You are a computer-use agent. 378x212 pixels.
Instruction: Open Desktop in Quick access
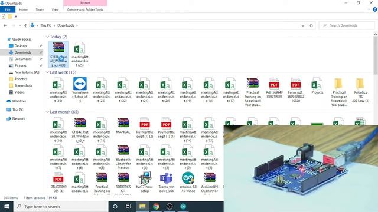click(21, 46)
